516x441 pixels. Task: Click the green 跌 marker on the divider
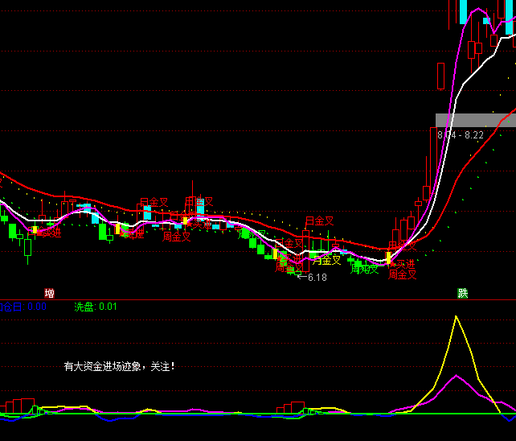[x=463, y=293]
